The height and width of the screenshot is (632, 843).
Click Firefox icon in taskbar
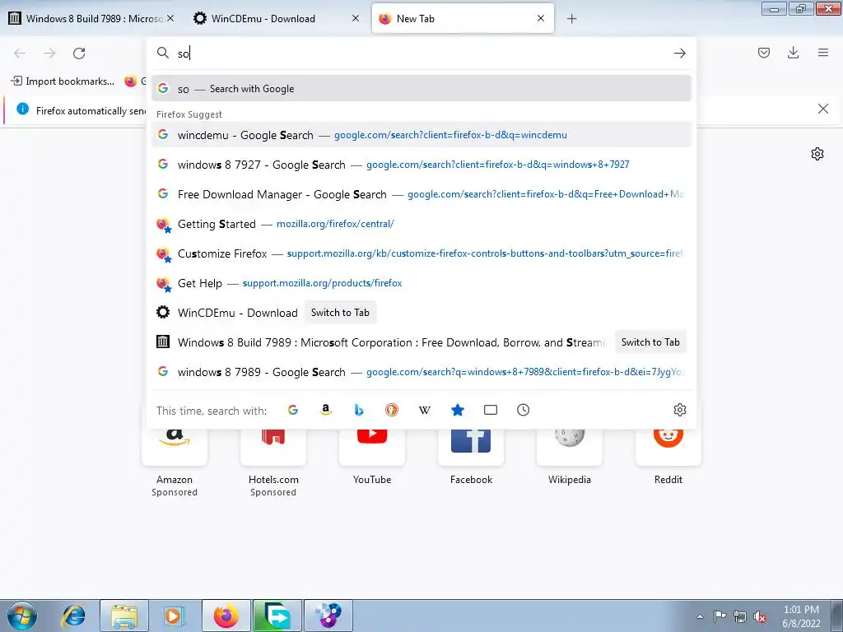point(226,616)
